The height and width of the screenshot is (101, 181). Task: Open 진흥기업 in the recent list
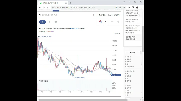tap(128, 81)
